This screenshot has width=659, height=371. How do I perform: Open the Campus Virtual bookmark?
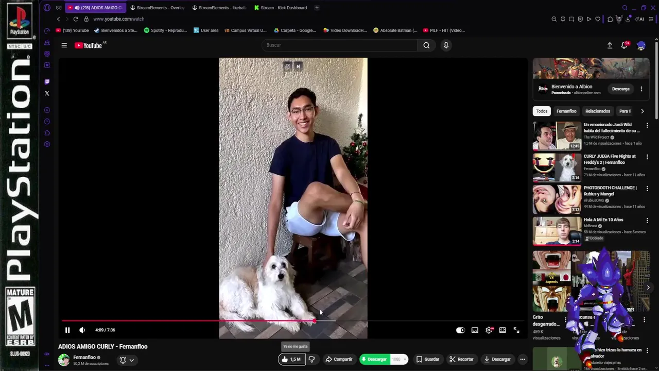[x=246, y=30]
